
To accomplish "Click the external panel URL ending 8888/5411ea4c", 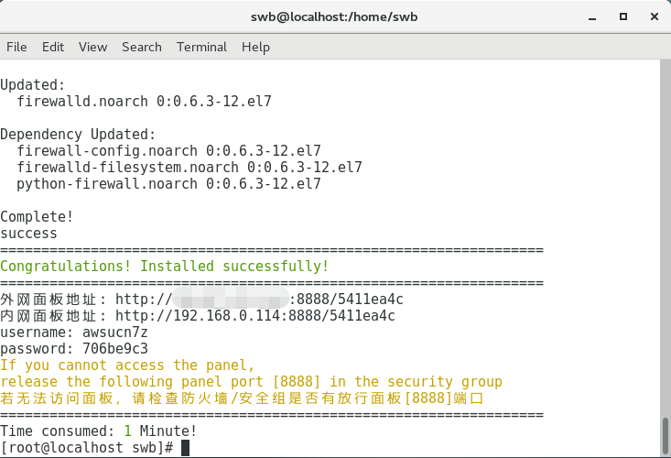I will [259, 300].
